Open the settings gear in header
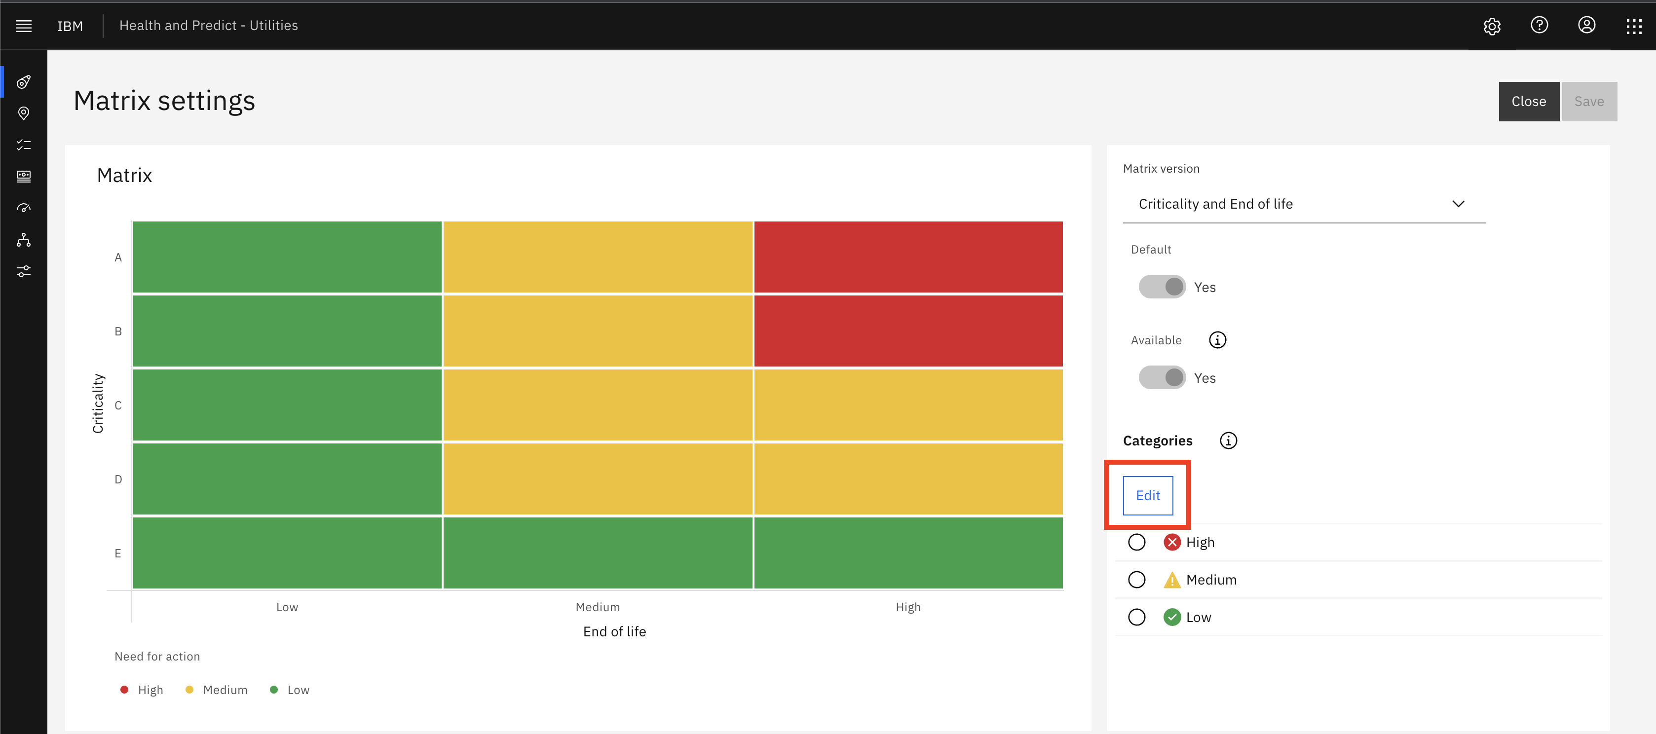This screenshot has width=1656, height=734. click(x=1491, y=26)
